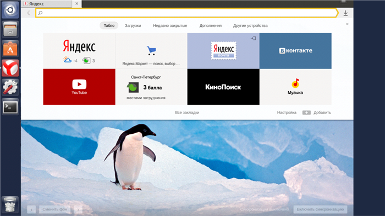385x216 pixels.
Task: Open the КиноПоиск tile
Action: tap(223, 87)
